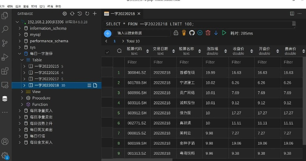
Task: Toggle sort order on 涨跌幅 column
Action: click(225, 51)
